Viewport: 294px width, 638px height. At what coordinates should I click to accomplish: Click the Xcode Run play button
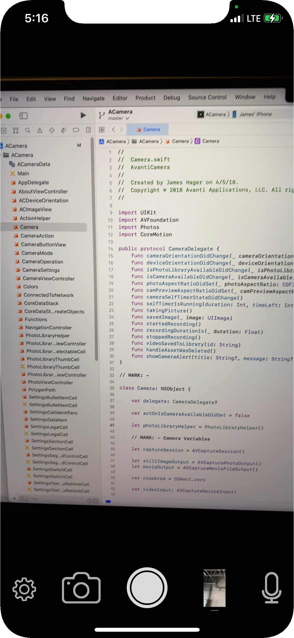coord(83,115)
